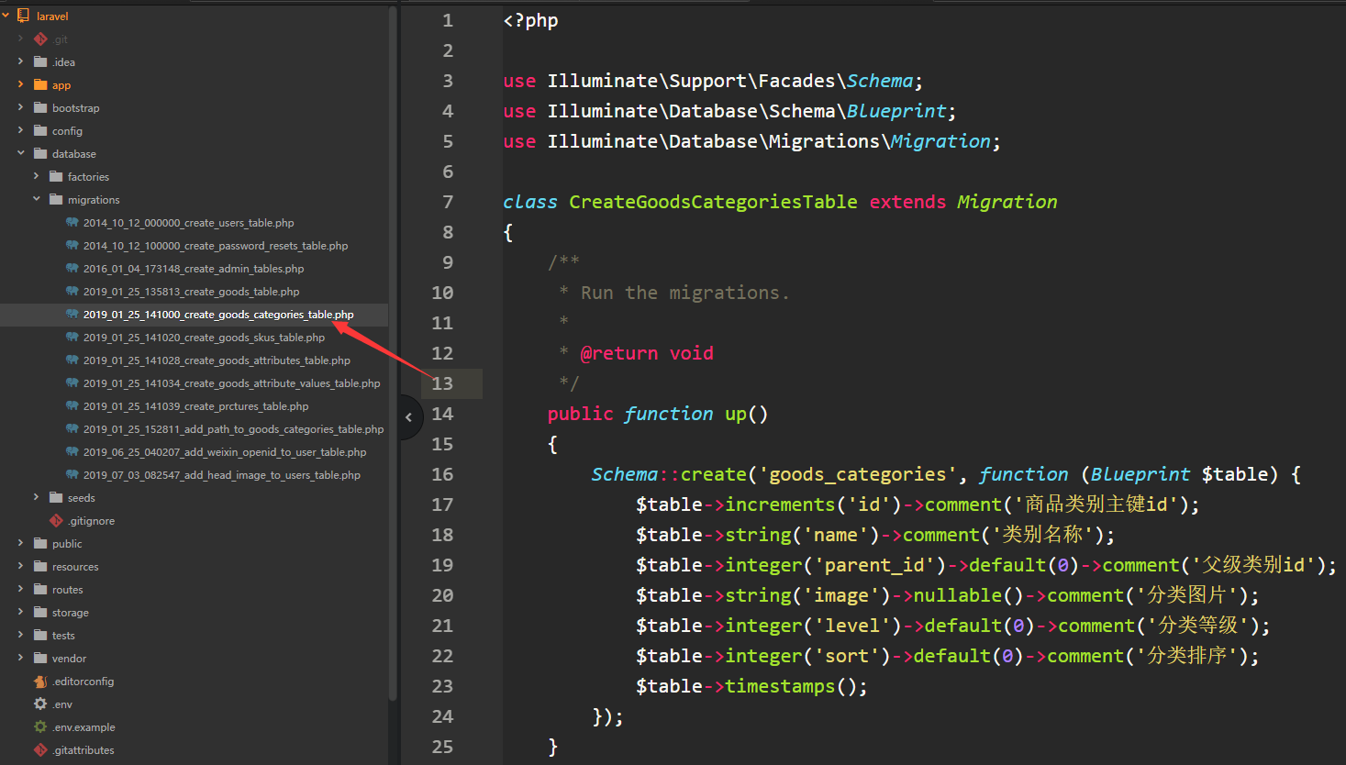Click the function name up()
Viewport: 1346px width, 765px height.
tap(746, 414)
